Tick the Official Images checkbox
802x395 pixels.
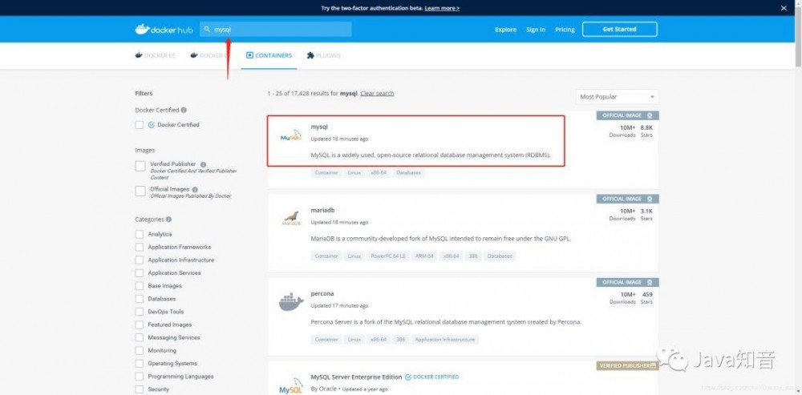tap(140, 191)
